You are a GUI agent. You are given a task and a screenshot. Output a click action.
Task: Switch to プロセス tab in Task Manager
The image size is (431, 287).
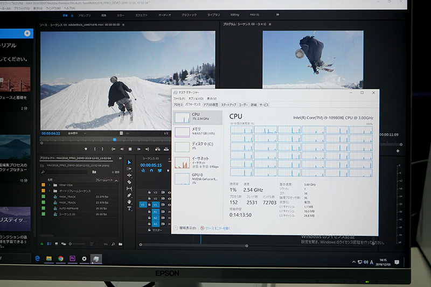178,104
